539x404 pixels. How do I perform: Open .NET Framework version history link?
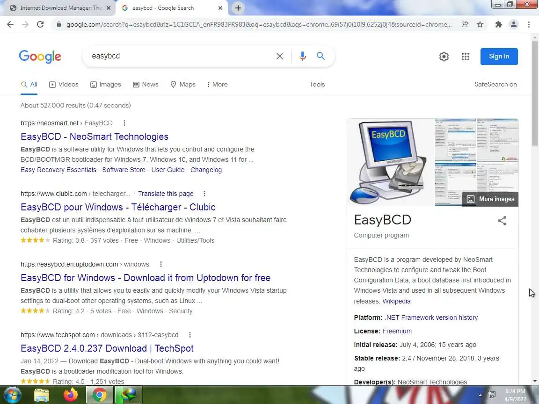pos(431,318)
